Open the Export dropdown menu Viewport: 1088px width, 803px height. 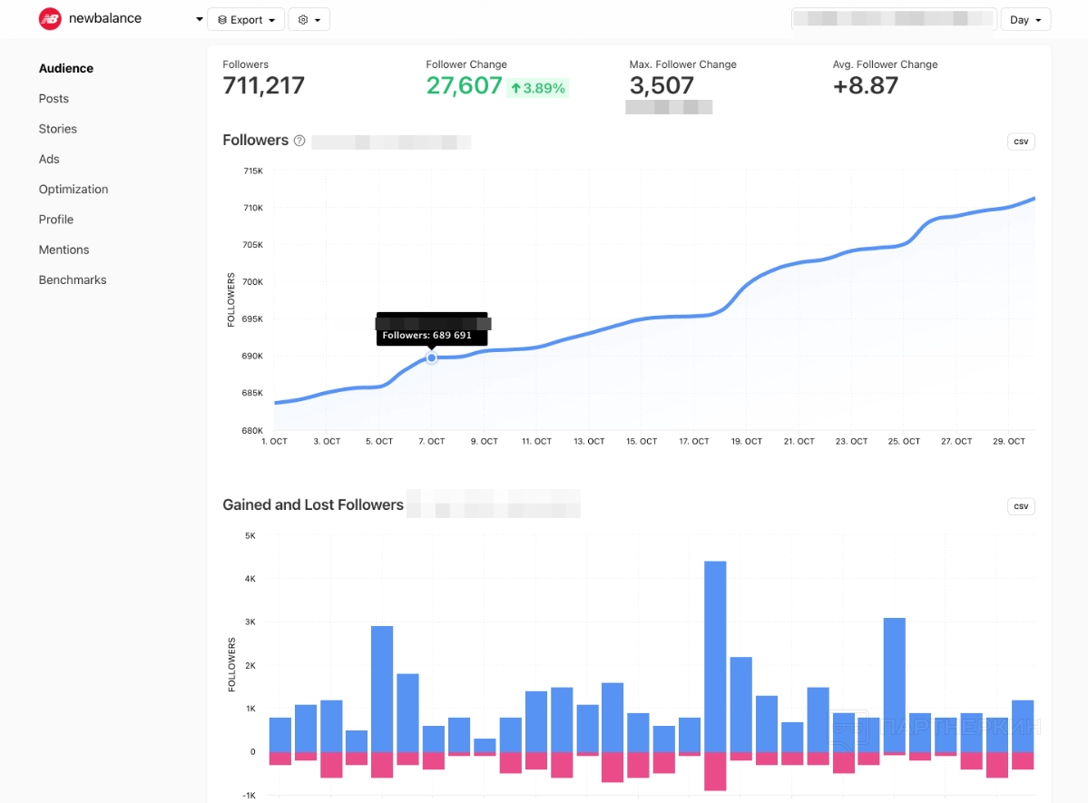point(246,20)
